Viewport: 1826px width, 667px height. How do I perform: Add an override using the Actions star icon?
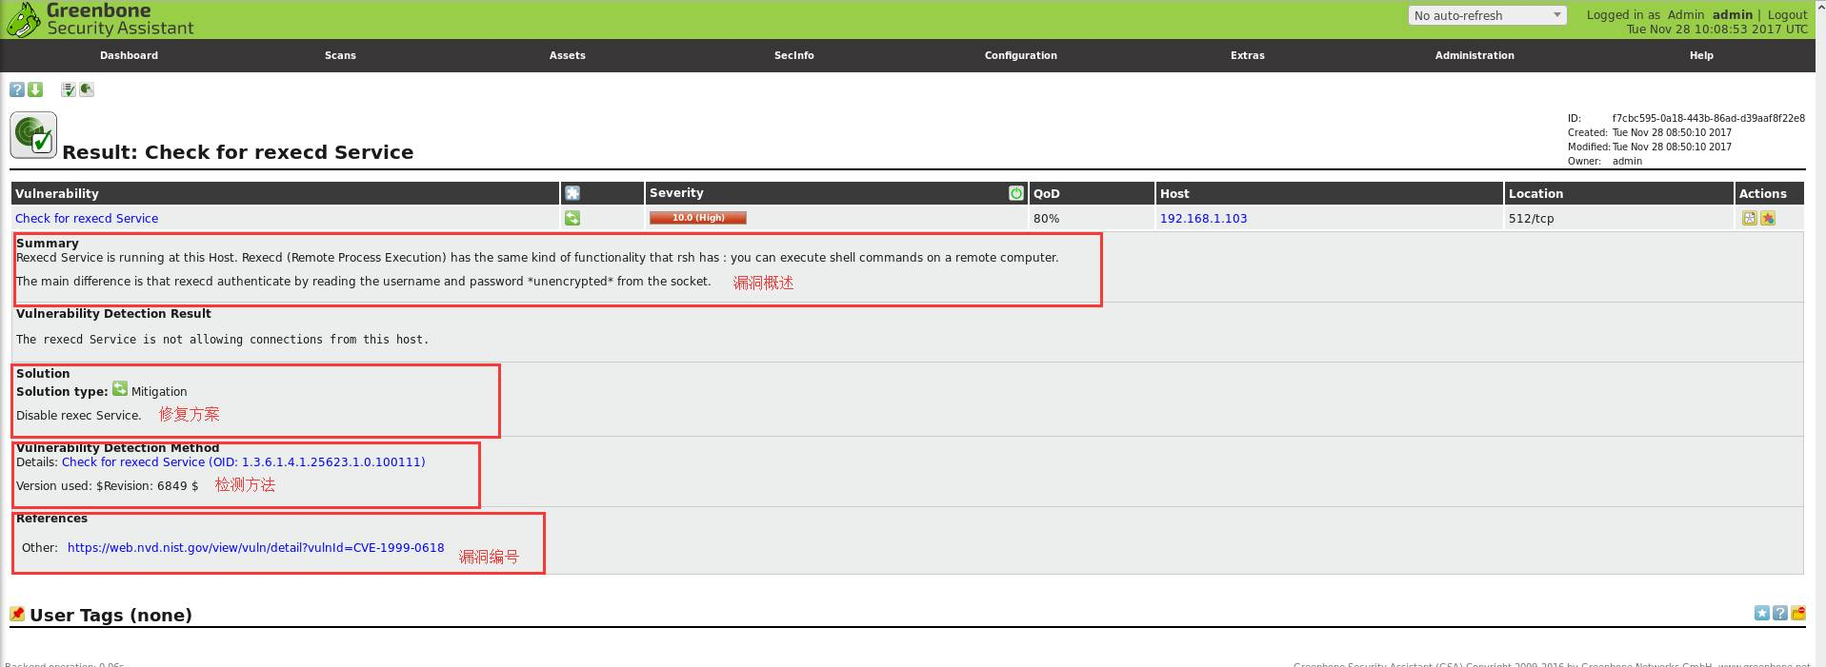point(1768,218)
